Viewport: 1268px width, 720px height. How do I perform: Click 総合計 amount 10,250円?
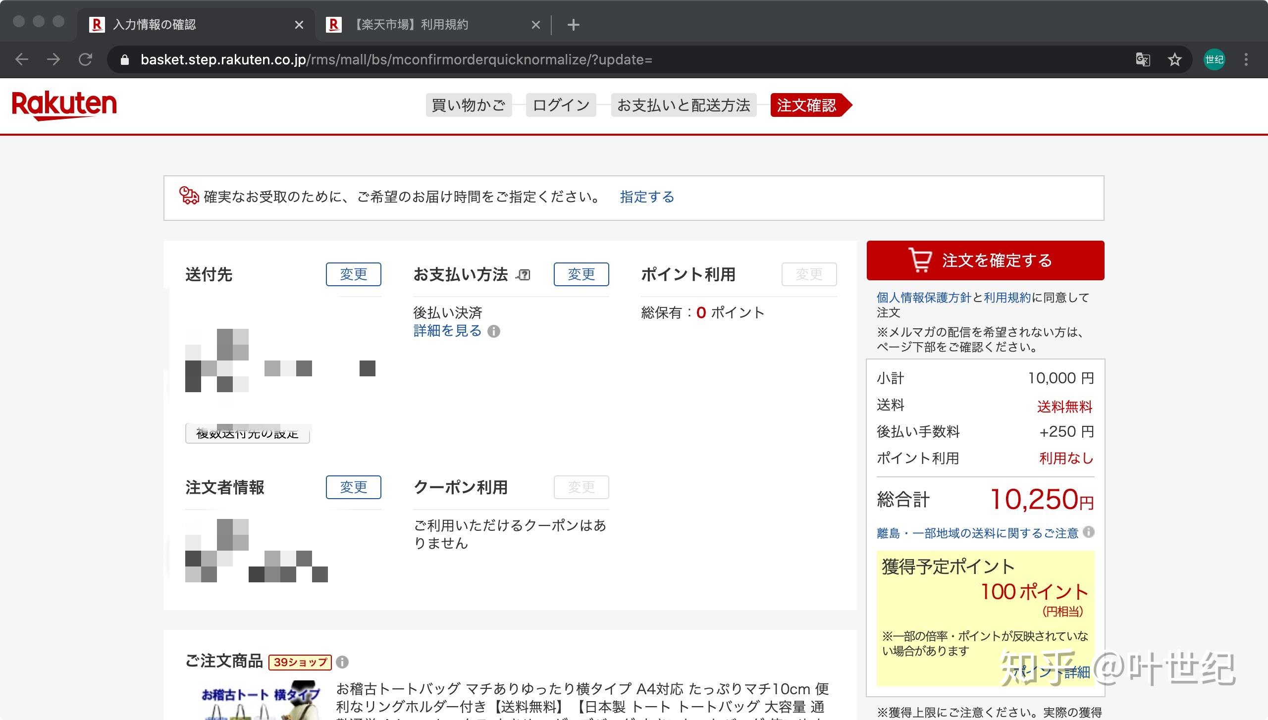pos(1042,499)
